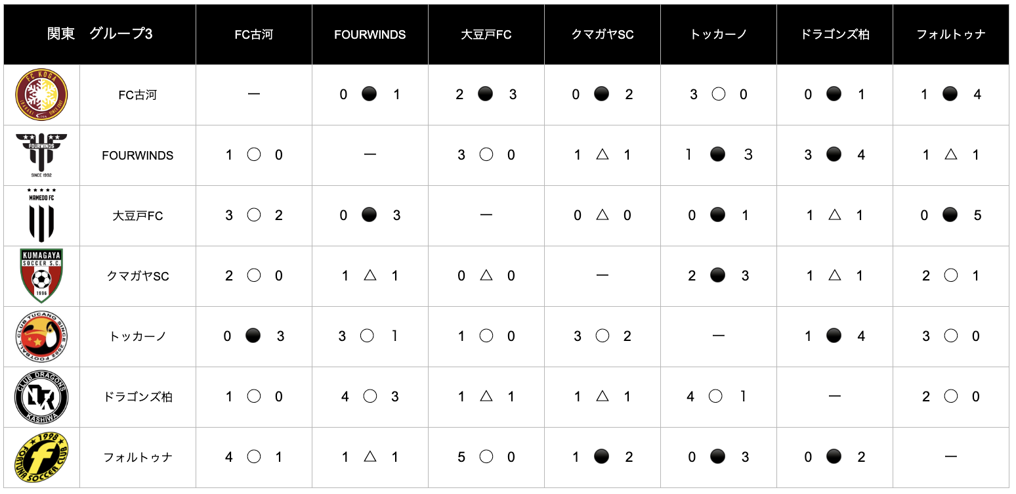Select the トッカーノ column header

click(x=718, y=34)
